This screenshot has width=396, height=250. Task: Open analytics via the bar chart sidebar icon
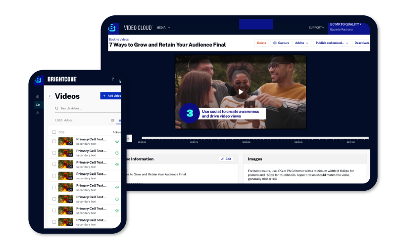[x=38, y=112]
